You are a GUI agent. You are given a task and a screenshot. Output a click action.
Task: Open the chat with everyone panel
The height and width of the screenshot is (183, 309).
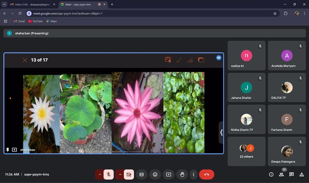[292, 174]
